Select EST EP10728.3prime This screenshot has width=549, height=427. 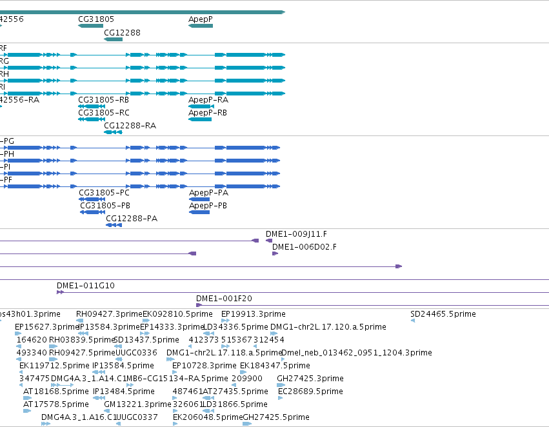(x=205, y=366)
